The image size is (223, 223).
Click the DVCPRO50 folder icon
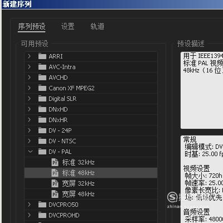click(x=42, y=205)
